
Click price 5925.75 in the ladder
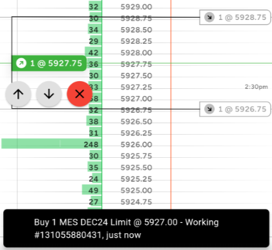(x=136, y=156)
